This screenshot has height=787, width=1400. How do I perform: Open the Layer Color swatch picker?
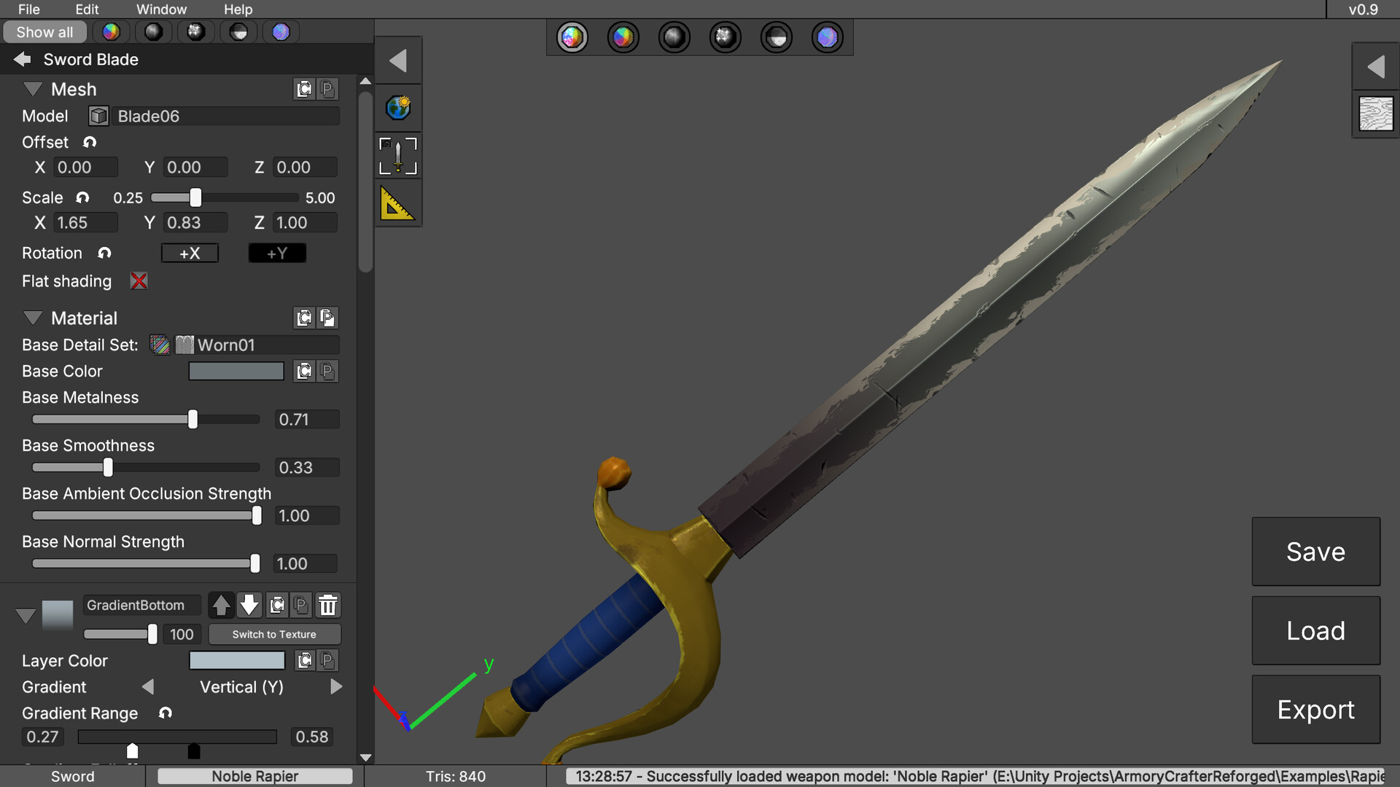tap(237, 660)
